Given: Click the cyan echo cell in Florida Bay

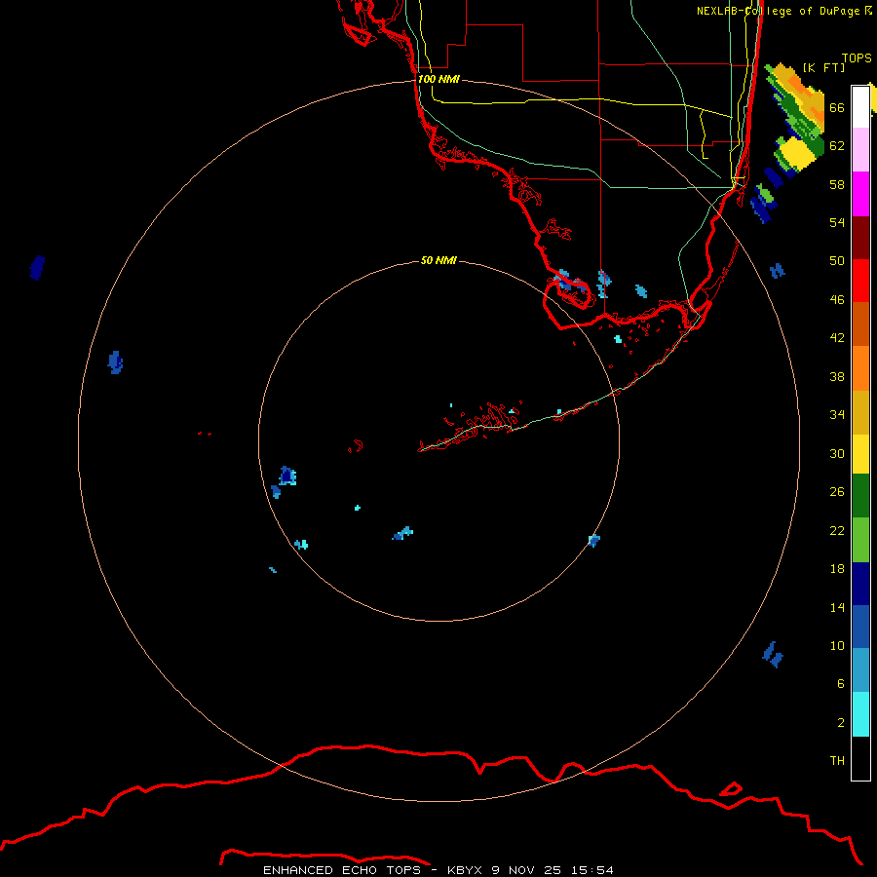Looking at the screenshot, I should pyautogui.click(x=618, y=339).
